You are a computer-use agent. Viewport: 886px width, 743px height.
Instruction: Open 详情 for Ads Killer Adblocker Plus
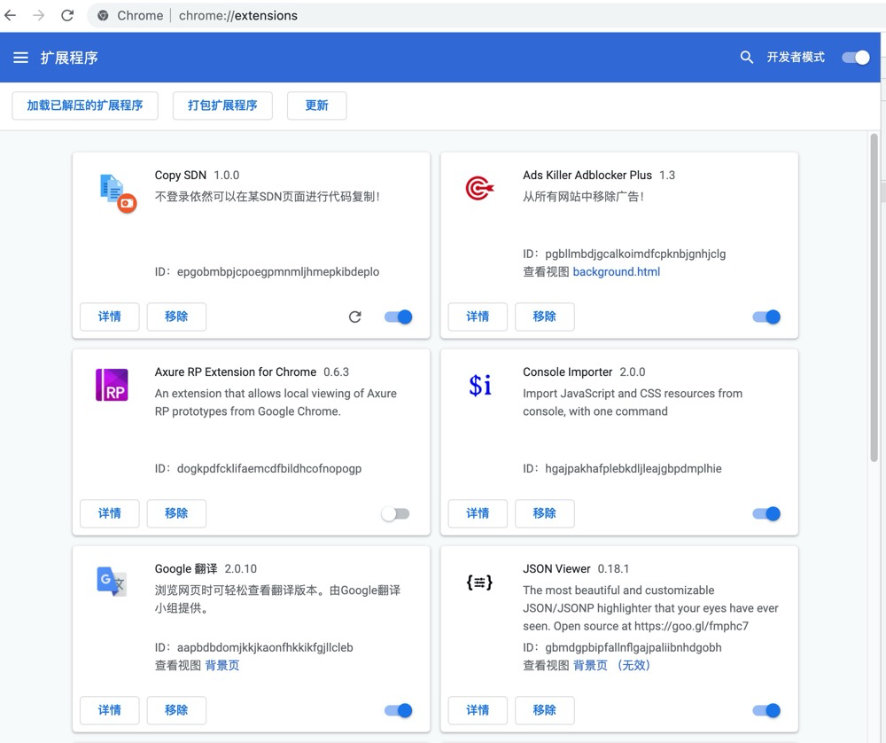(x=478, y=317)
